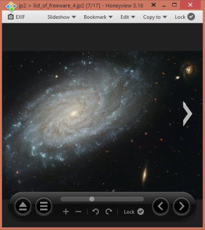Screen dimensions: 205x230
Task: Click the Honeyview logo in title bar
Action: pyautogui.click(x=11, y=6)
